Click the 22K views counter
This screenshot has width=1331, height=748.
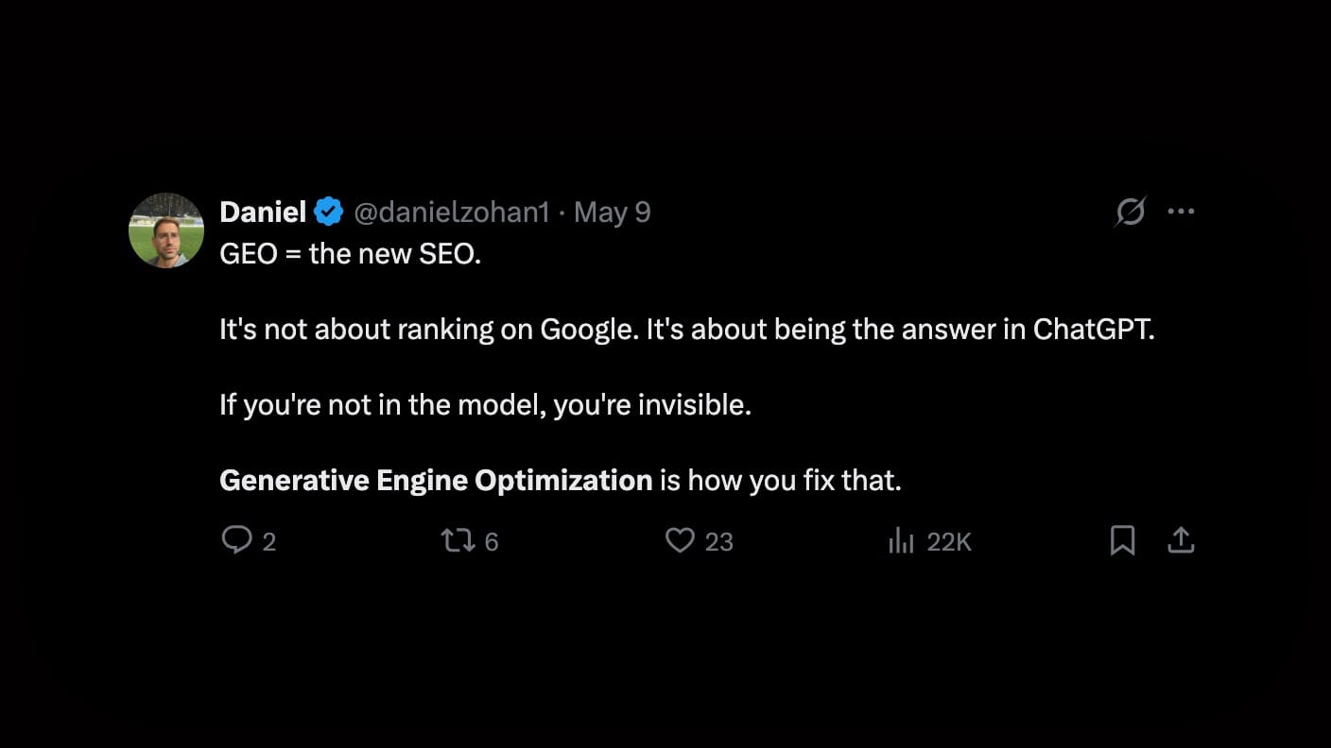[x=949, y=541]
